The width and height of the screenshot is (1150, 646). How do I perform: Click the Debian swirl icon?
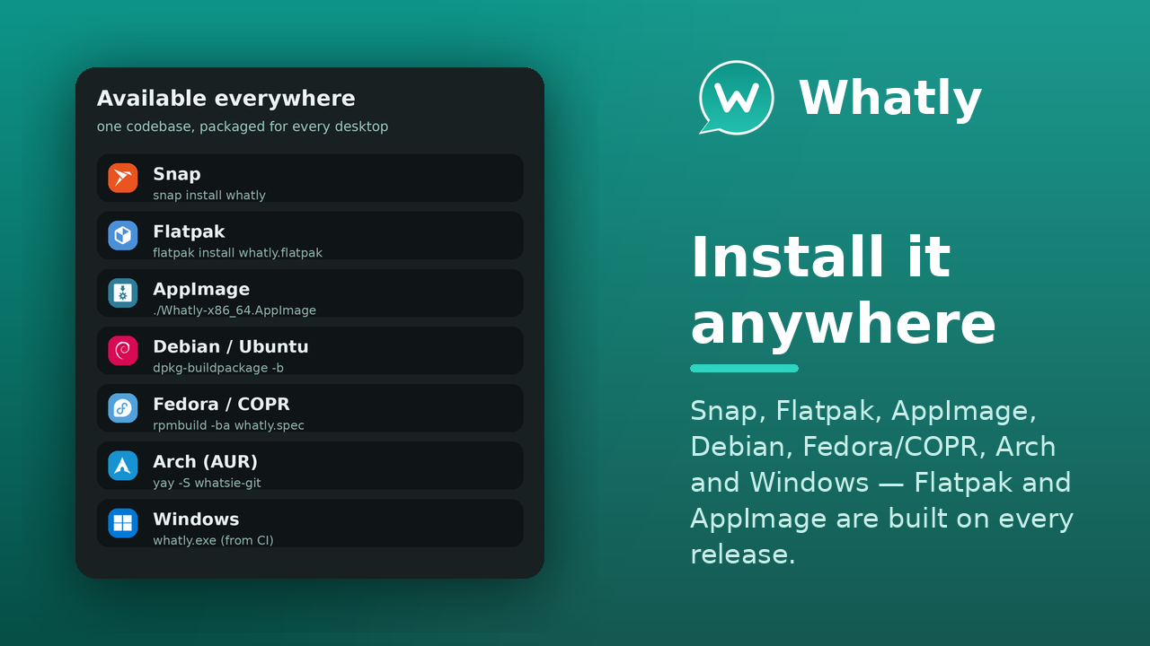click(x=123, y=350)
